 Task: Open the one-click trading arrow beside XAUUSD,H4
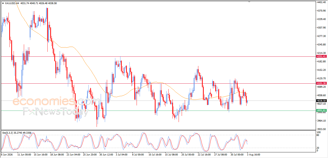click(x=3, y=3)
